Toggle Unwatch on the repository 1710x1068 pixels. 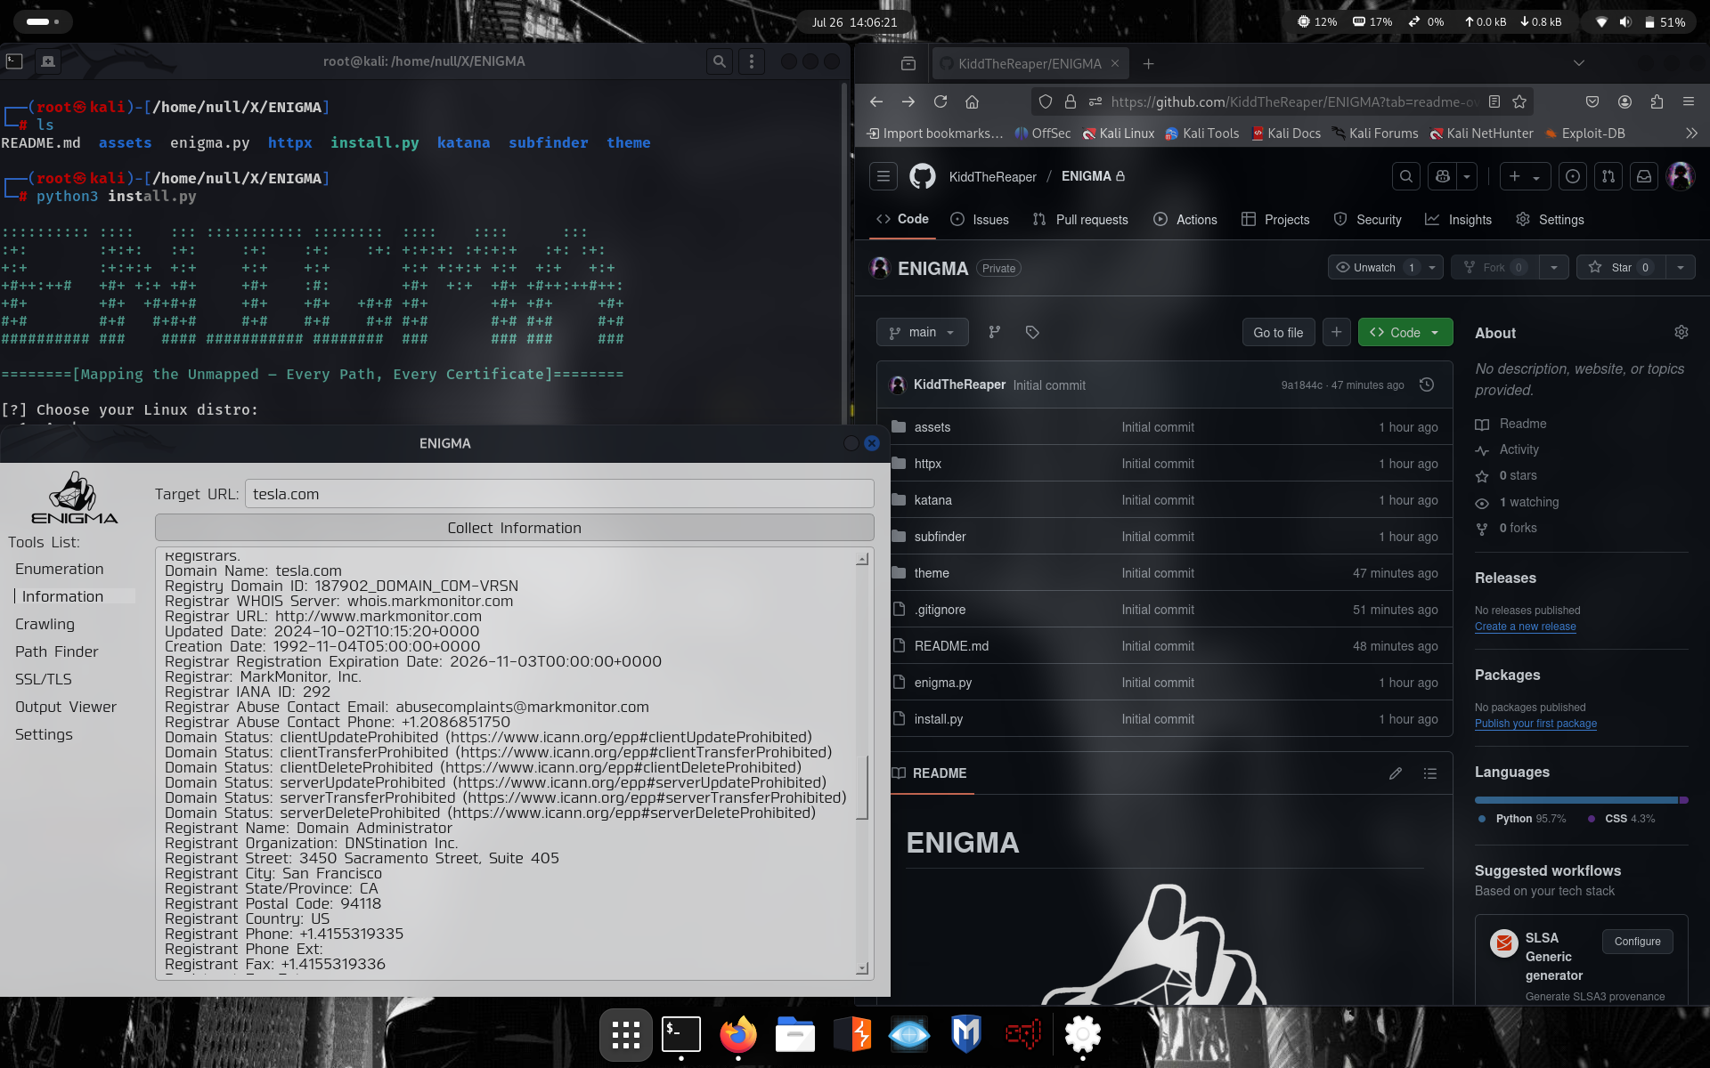[1375, 268]
